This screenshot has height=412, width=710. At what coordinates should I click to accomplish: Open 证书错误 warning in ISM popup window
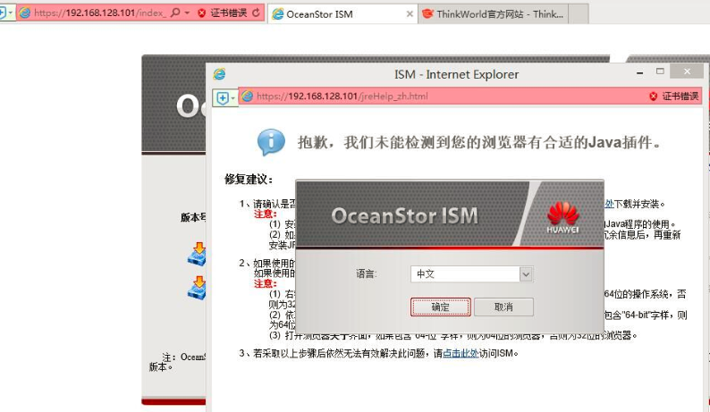pyautogui.click(x=674, y=96)
